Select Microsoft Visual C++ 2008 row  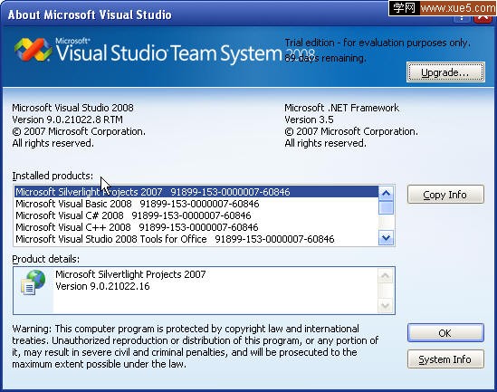(x=196, y=227)
